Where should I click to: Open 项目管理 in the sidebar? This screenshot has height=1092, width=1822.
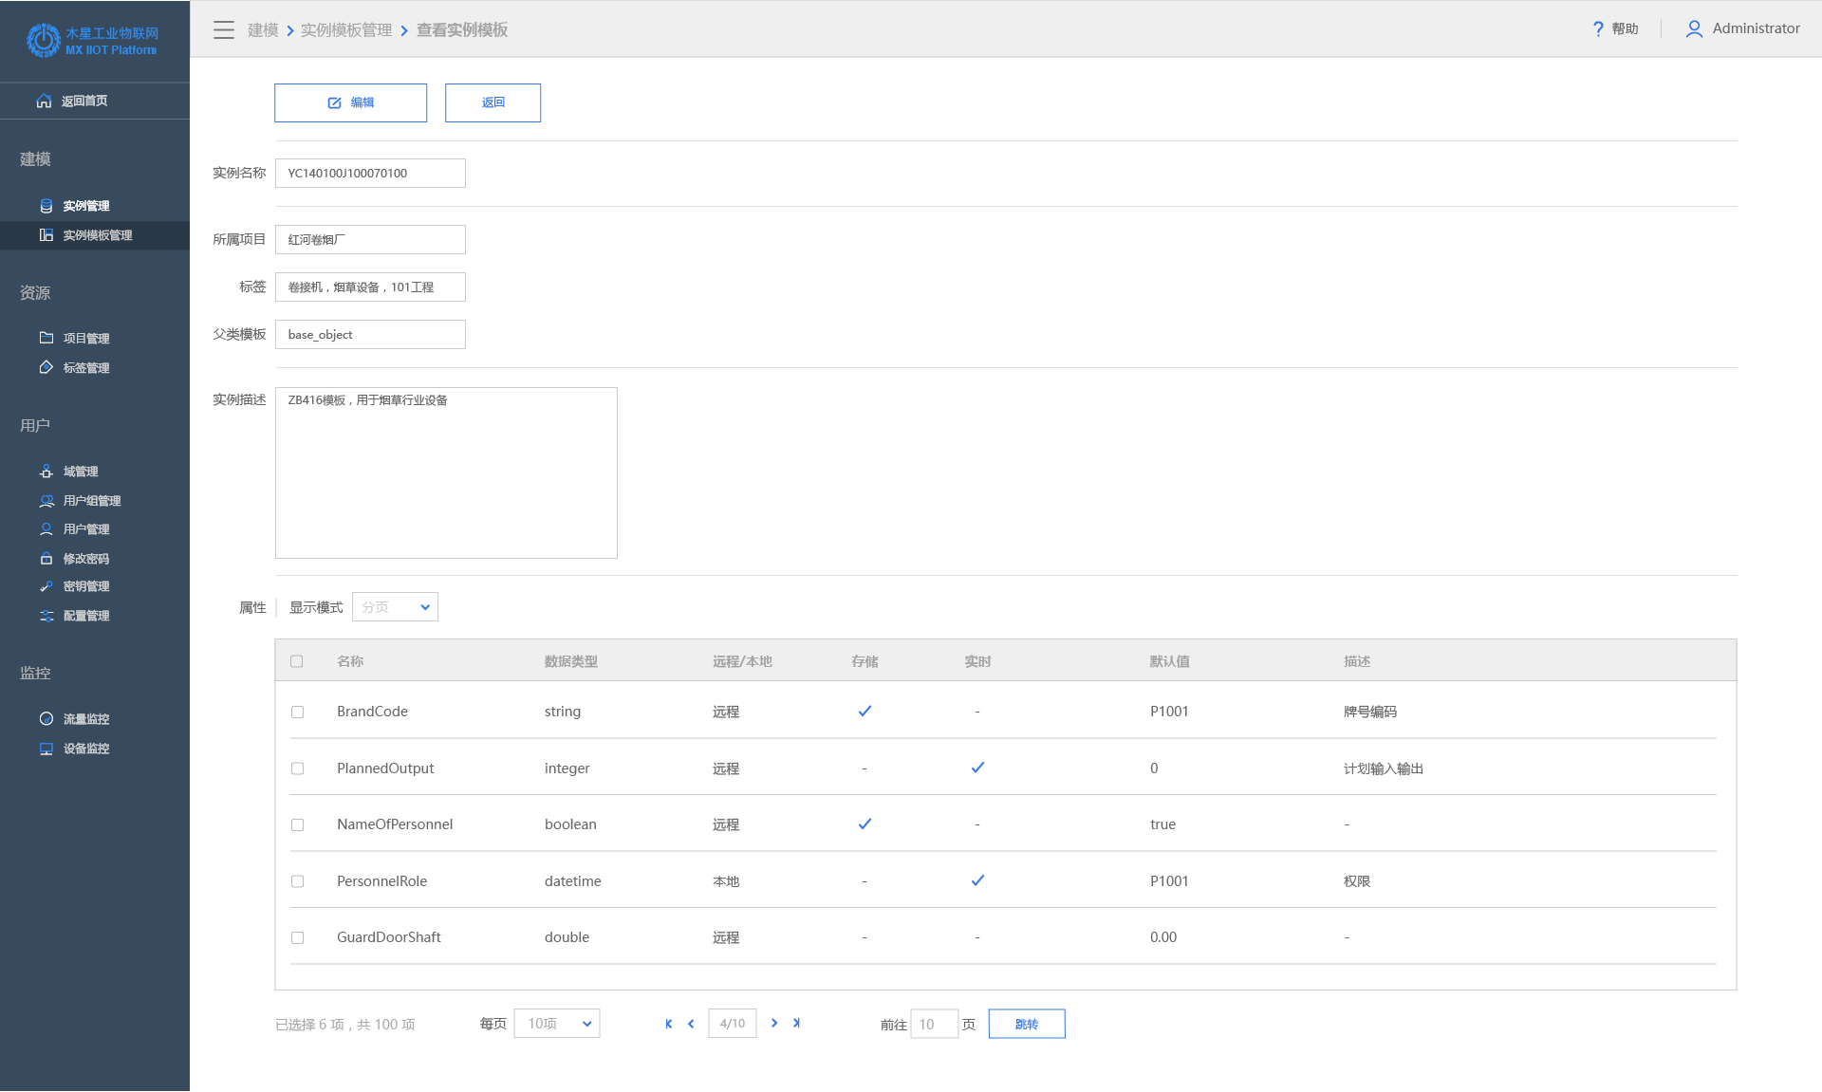pos(86,339)
